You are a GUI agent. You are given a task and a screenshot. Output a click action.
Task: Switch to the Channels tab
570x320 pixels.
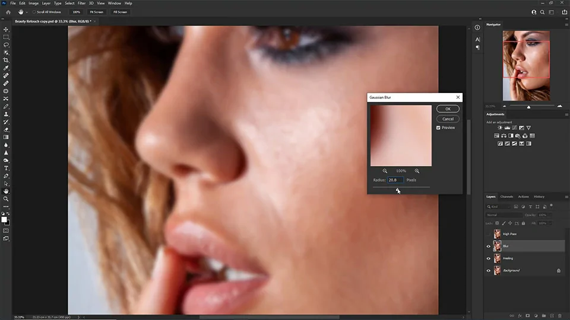click(506, 197)
